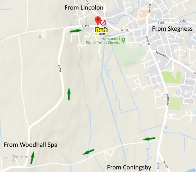Select the From Woodhall Spa label
This screenshot has height=172, width=196.
(x=31, y=145)
